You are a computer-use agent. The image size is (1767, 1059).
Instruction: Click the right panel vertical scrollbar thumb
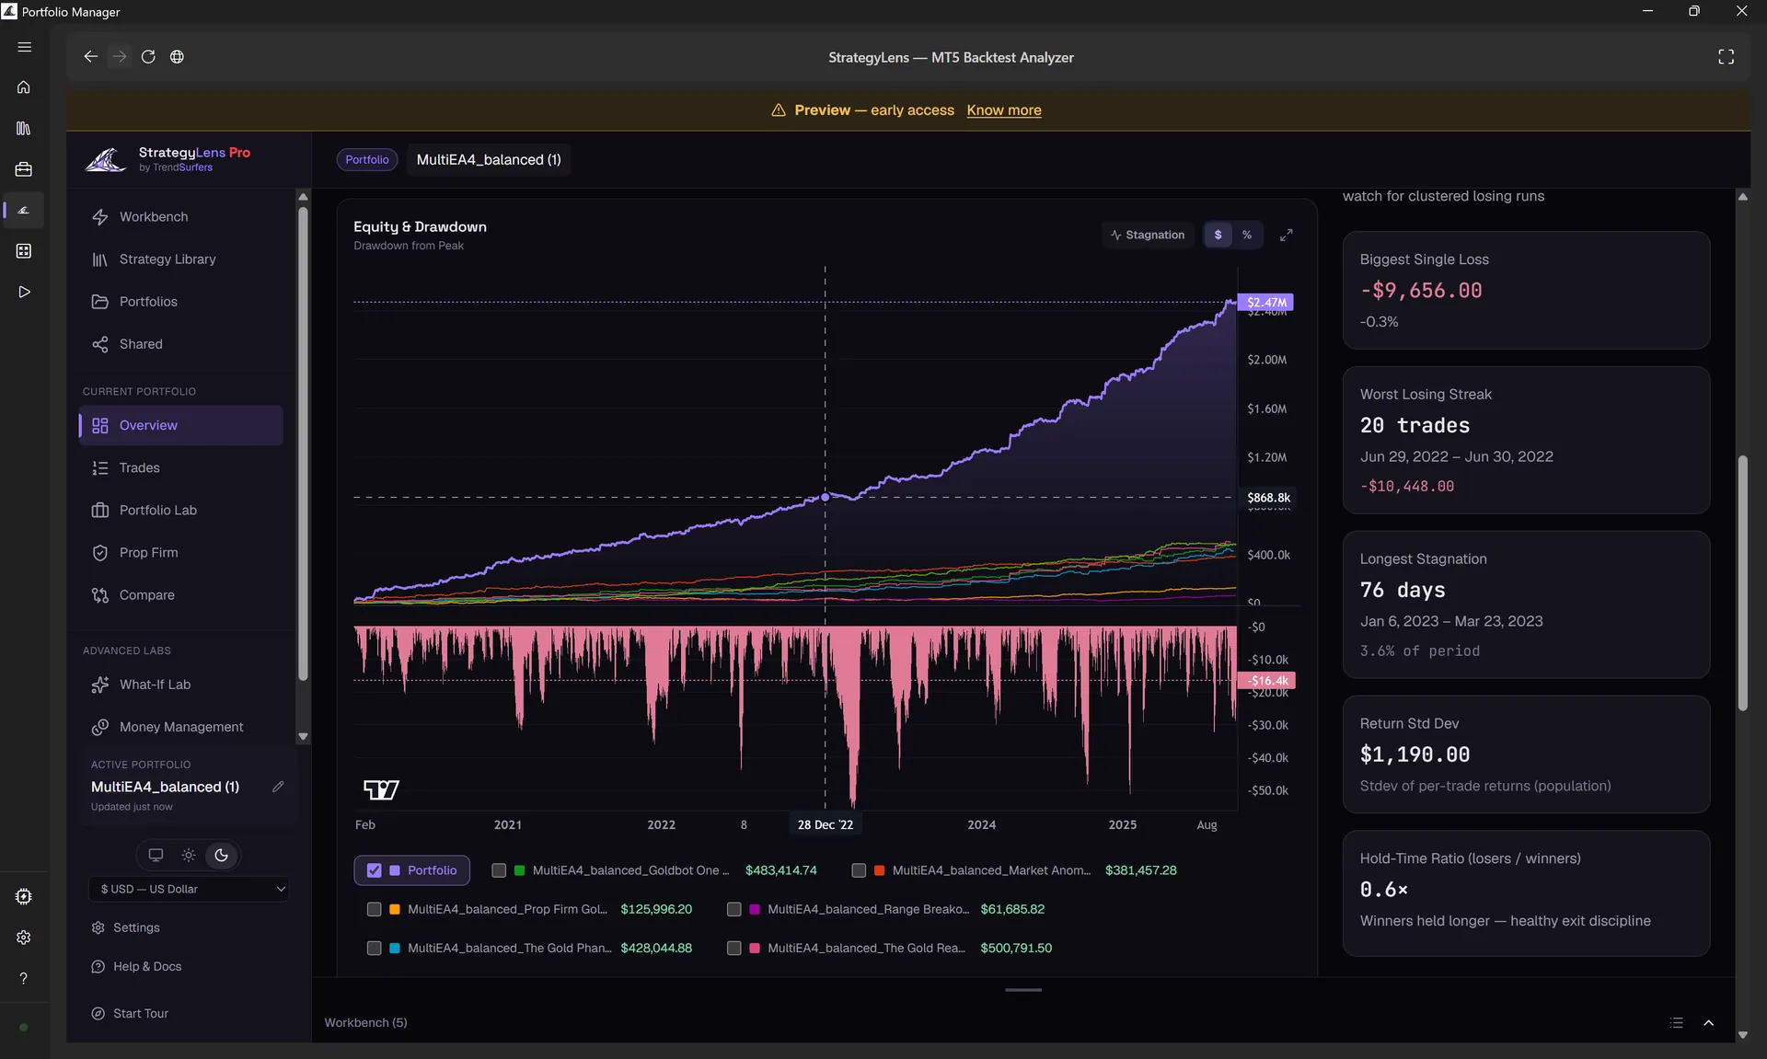click(1742, 582)
